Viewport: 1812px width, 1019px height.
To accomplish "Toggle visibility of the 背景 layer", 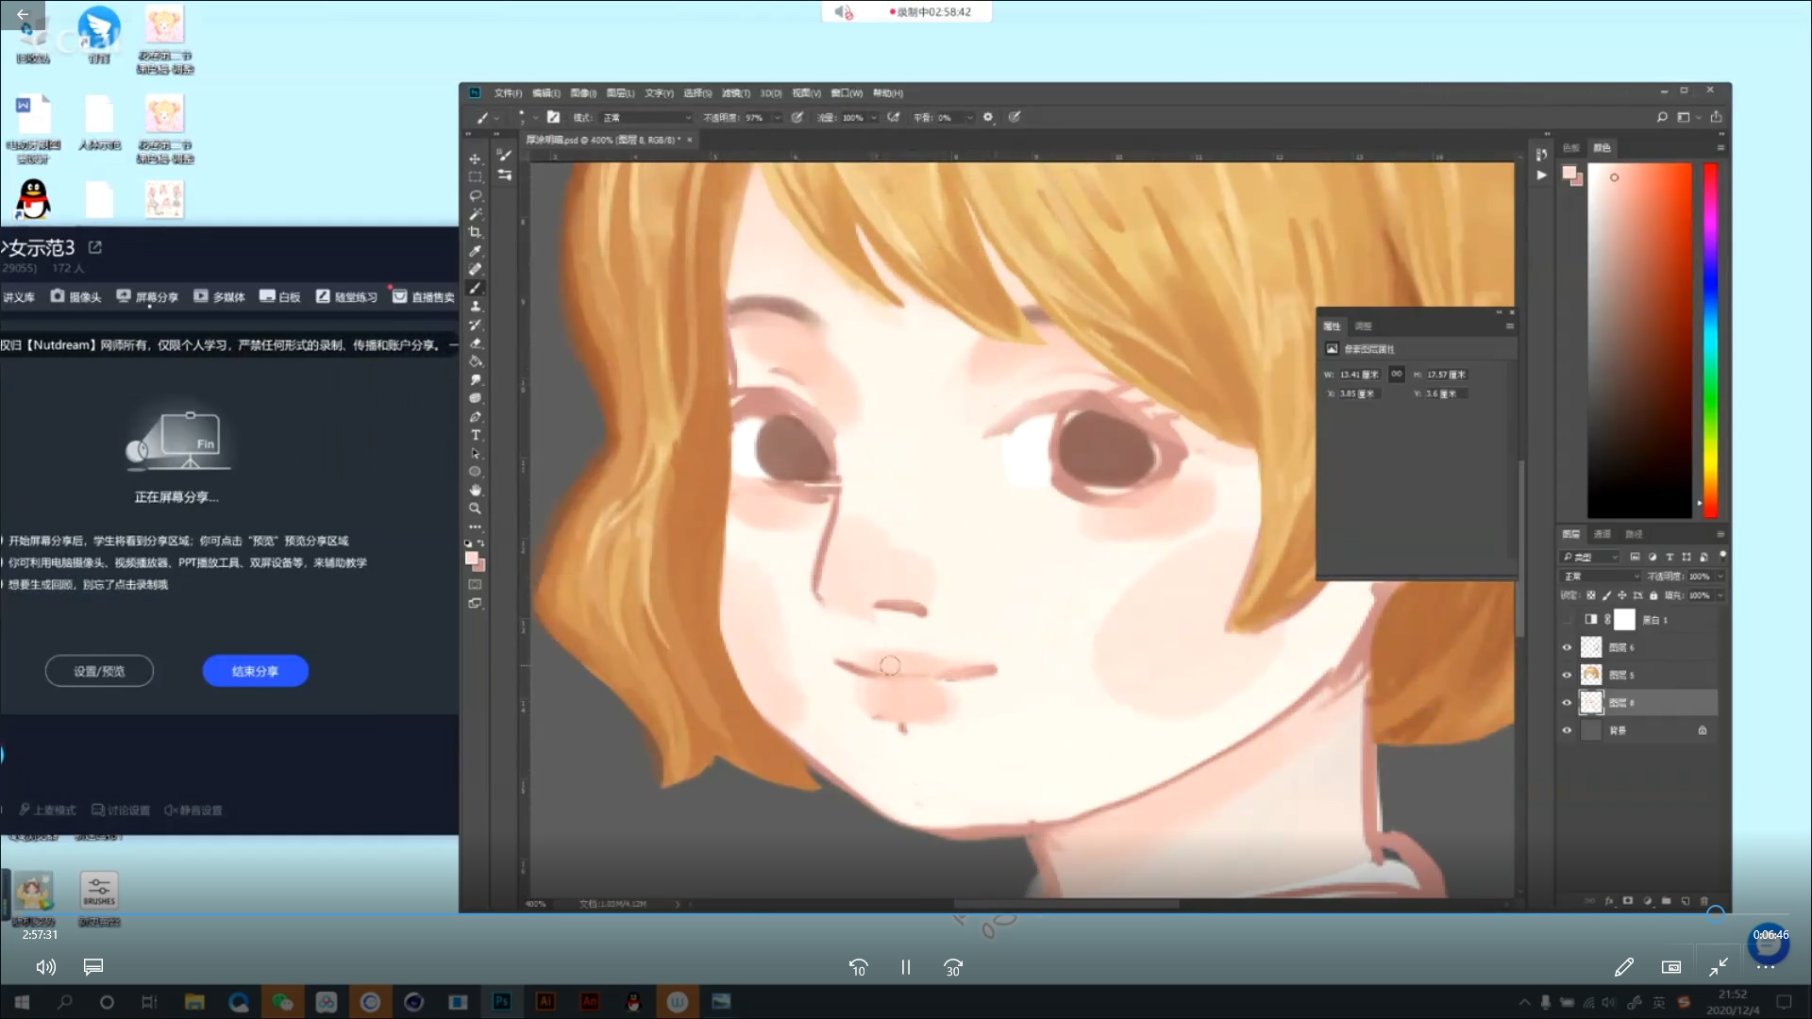I will click(1567, 730).
